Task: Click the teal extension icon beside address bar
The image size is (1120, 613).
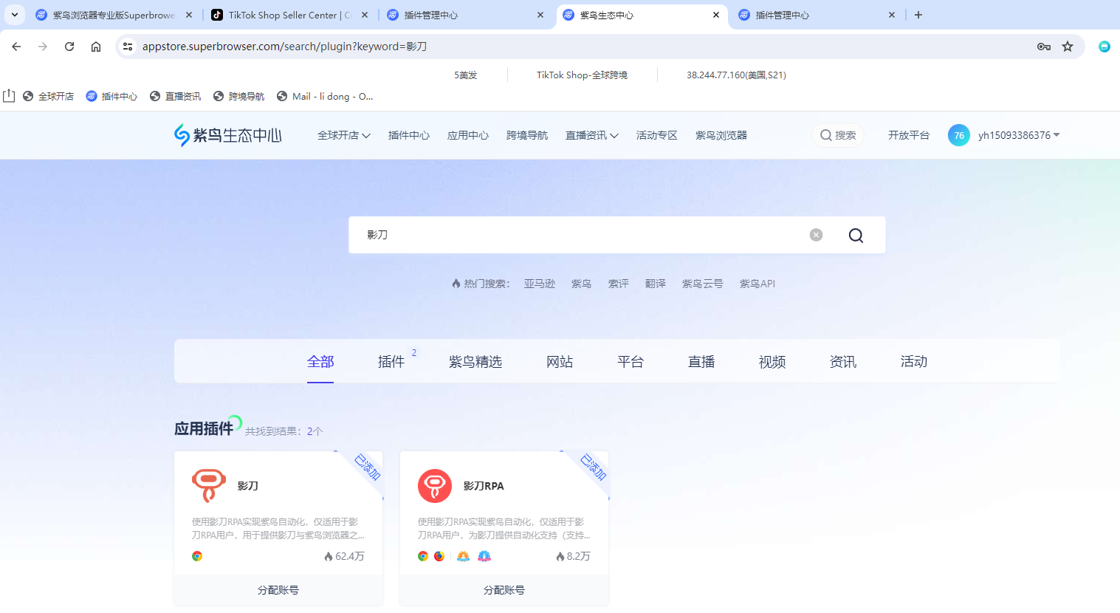Action: click(x=1104, y=47)
